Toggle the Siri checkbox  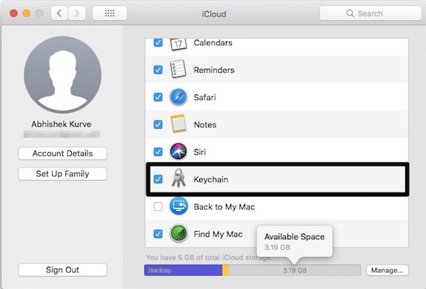point(158,152)
